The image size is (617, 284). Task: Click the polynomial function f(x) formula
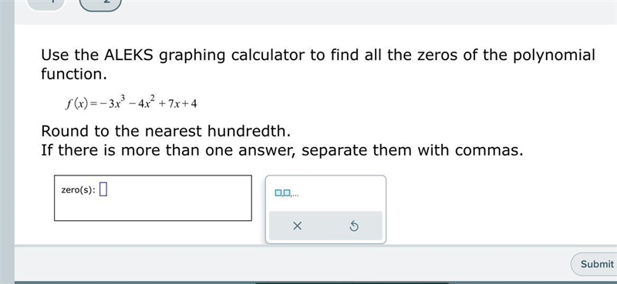coord(131,103)
